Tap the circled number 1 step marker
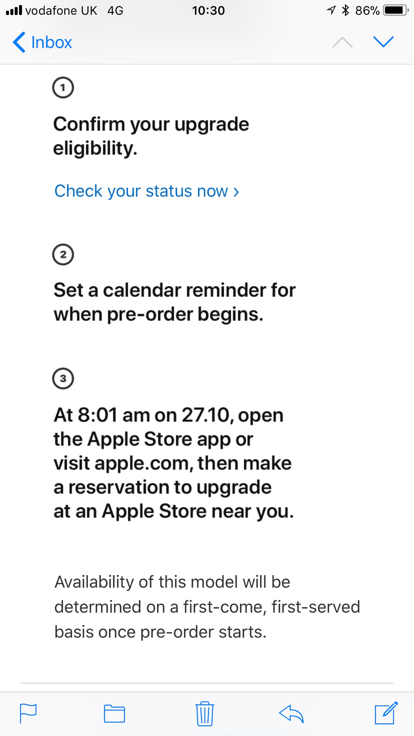The image size is (414, 736). (x=63, y=87)
